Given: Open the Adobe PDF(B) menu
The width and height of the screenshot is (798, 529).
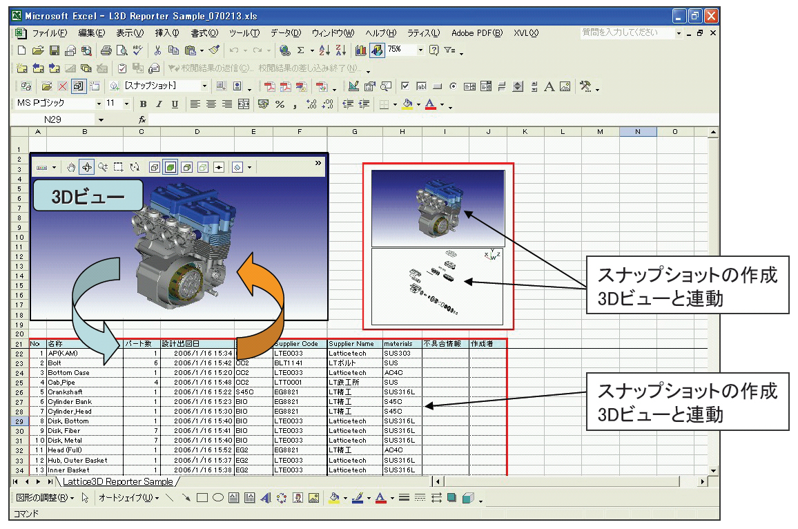Looking at the screenshot, I should point(477,33).
